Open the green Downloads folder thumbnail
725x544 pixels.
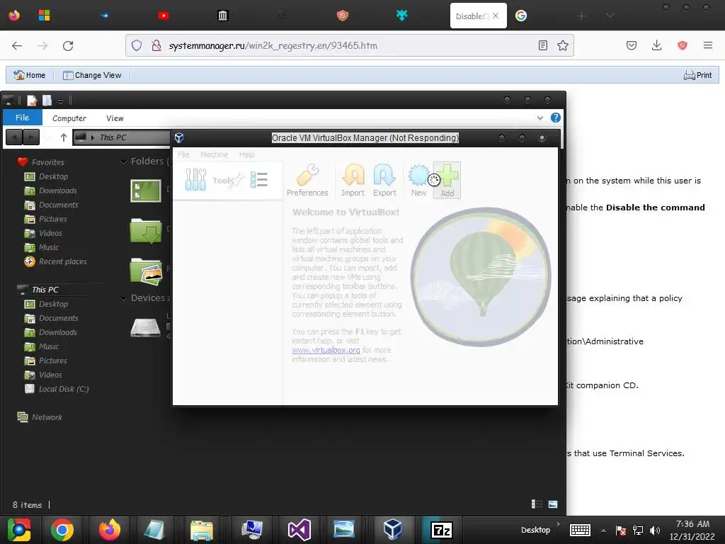point(146,231)
